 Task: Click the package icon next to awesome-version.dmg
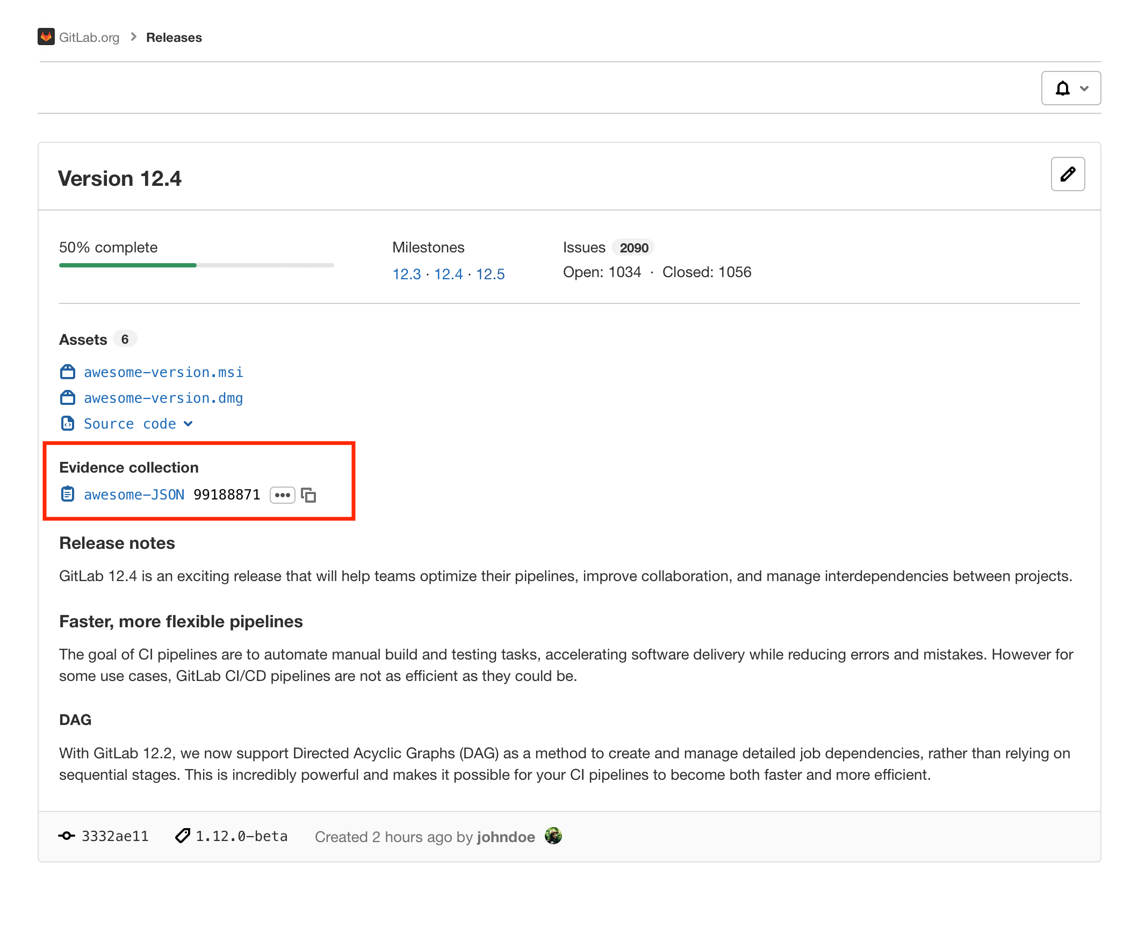click(67, 397)
